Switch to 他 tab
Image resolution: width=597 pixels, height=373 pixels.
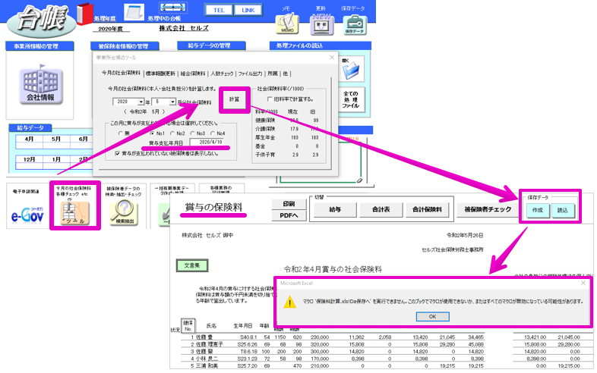pyautogui.click(x=285, y=74)
